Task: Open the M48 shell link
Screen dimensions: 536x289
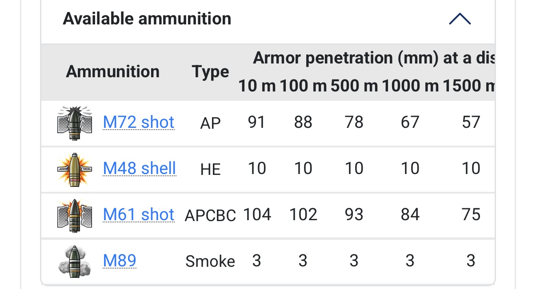Action: [140, 168]
